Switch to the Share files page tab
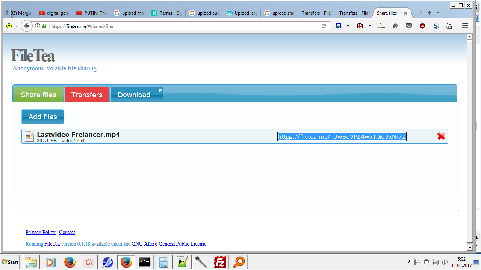 38,94
